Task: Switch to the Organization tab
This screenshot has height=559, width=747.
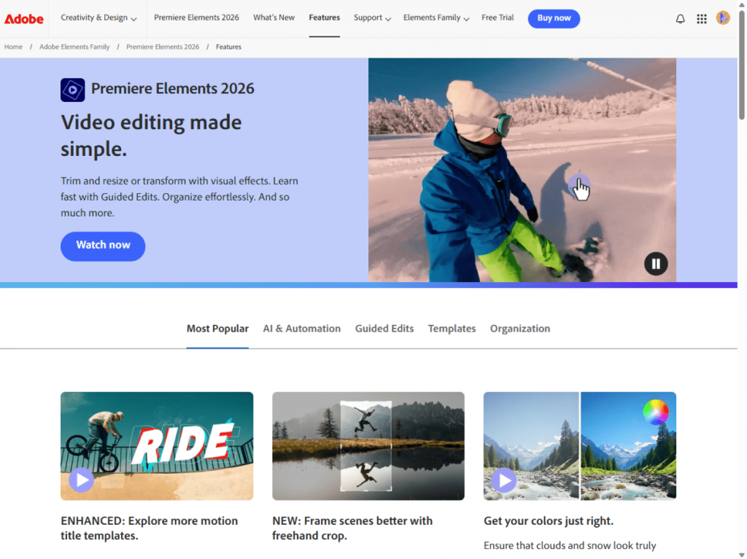Action: click(x=519, y=329)
